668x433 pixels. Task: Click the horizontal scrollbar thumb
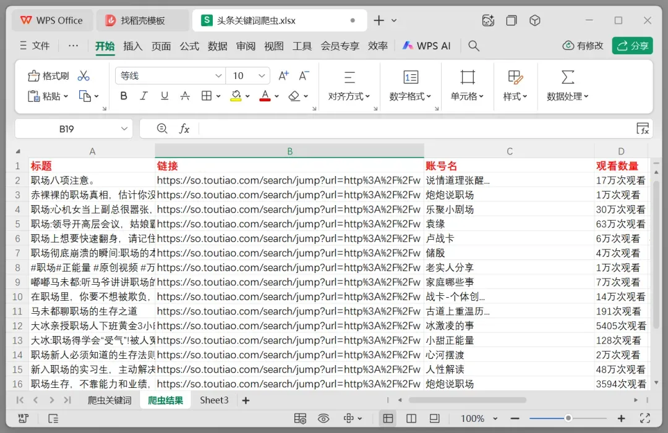pos(468,400)
